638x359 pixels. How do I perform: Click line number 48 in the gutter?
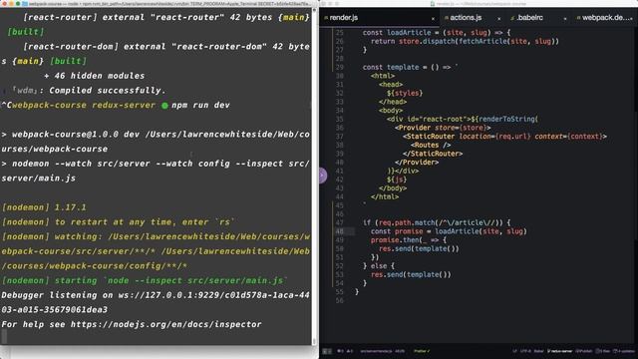pyautogui.click(x=339, y=231)
